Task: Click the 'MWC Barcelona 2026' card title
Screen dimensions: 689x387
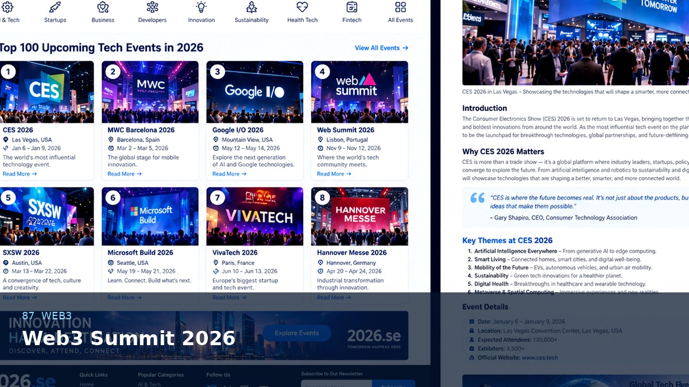Action: tap(141, 130)
